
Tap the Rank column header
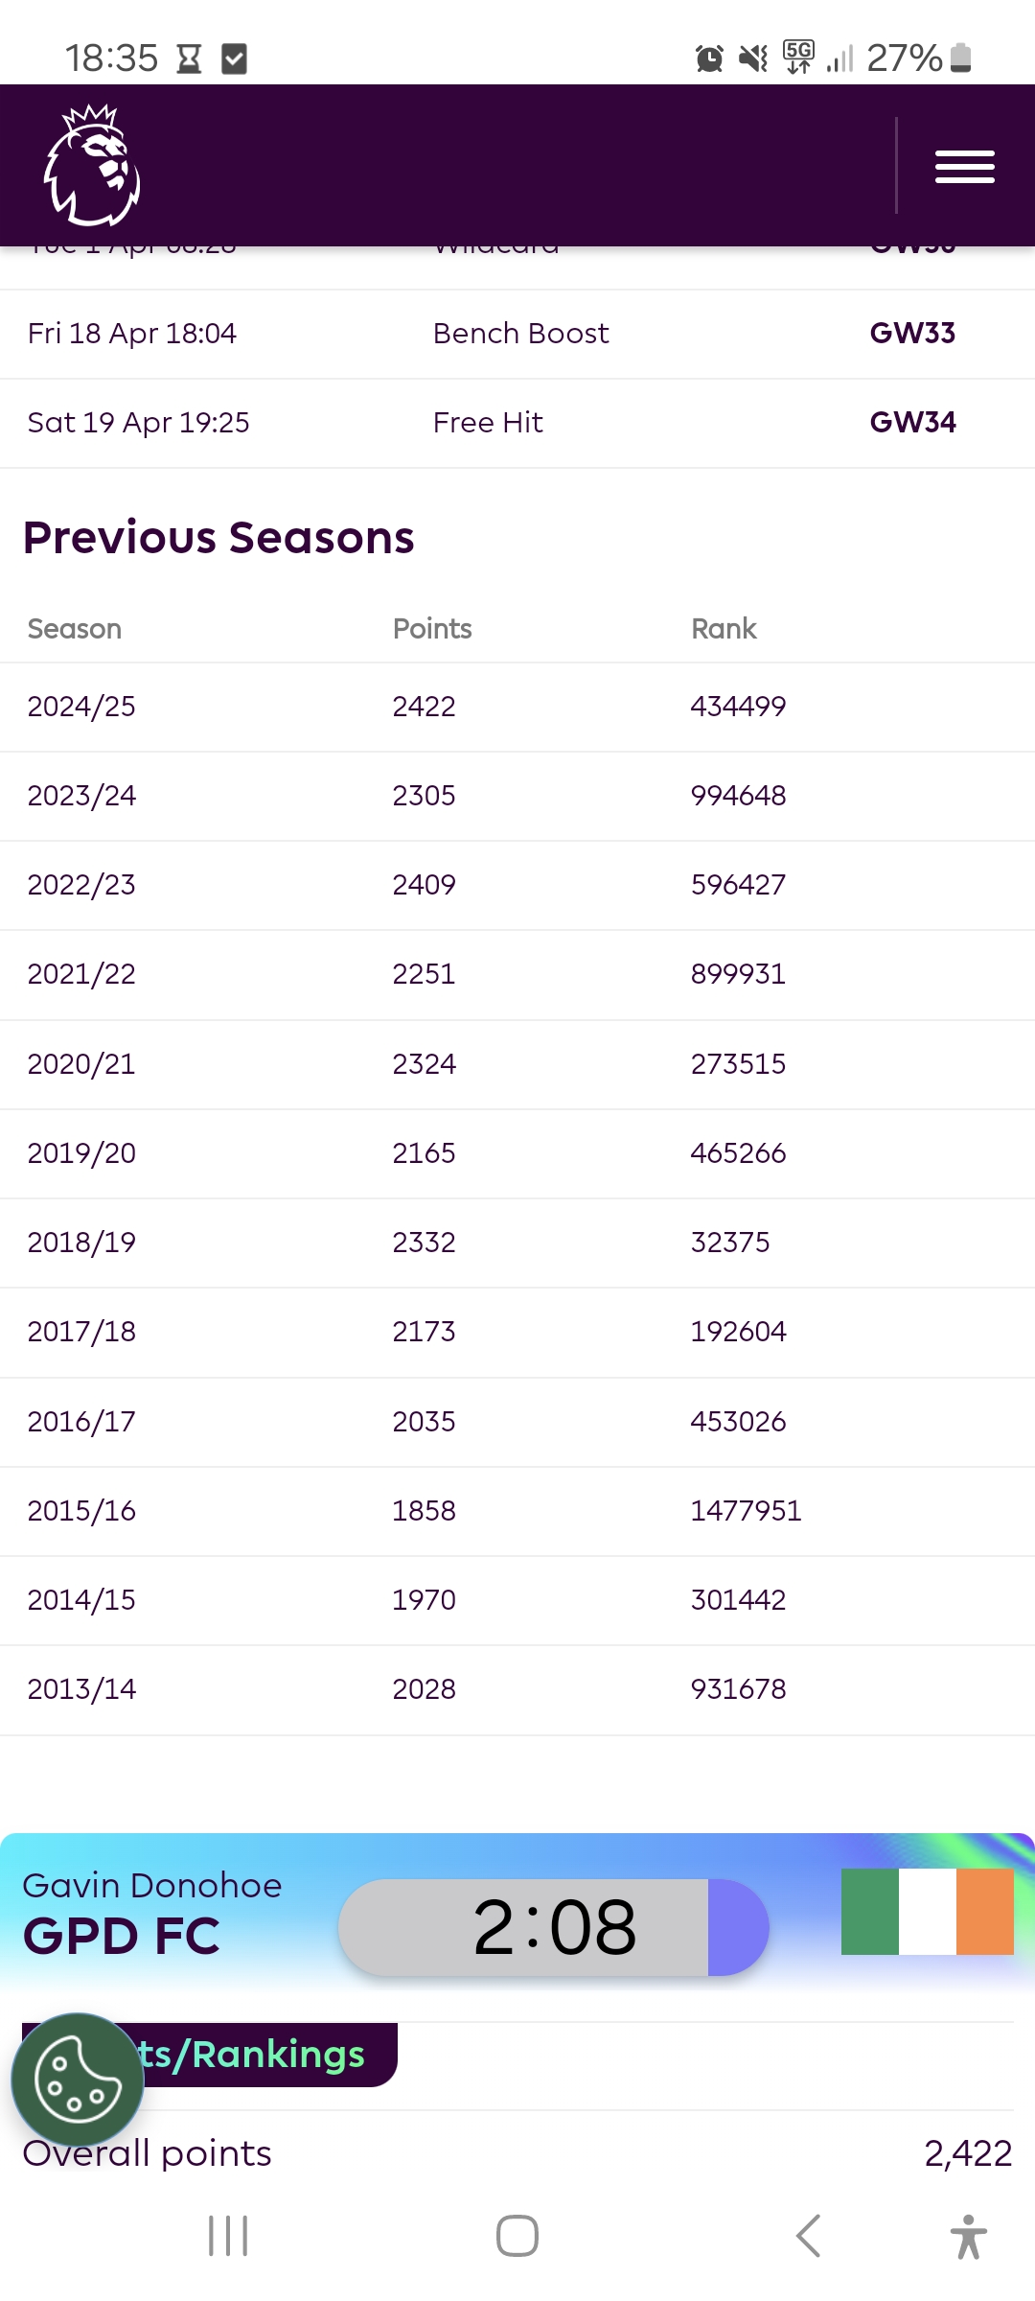724,629
